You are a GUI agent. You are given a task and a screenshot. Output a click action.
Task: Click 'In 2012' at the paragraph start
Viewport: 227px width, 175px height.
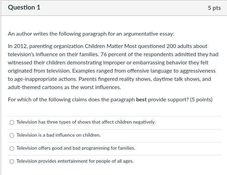(x=16, y=46)
